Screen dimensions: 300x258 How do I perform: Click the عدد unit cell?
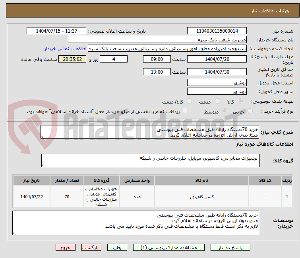tap(137, 197)
